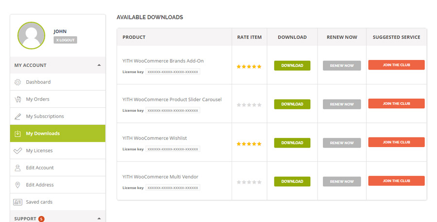The width and height of the screenshot is (437, 222).
Task: Join the club for Product Slider Carousel
Action: point(396,104)
